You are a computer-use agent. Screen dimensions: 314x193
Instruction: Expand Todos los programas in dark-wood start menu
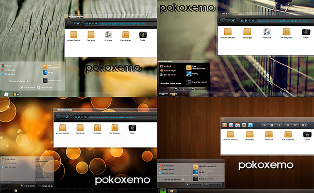(173, 179)
